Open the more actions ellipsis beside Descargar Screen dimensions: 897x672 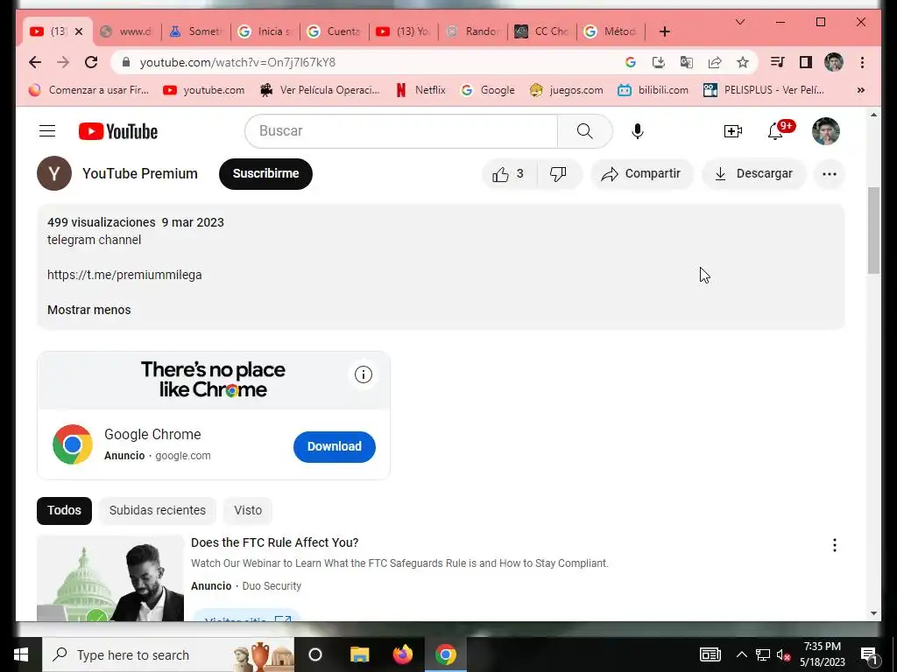coord(830,174)
